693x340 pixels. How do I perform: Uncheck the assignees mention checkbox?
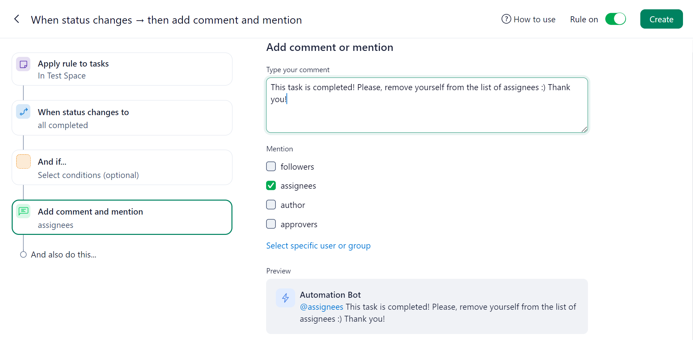coord(271,186)
